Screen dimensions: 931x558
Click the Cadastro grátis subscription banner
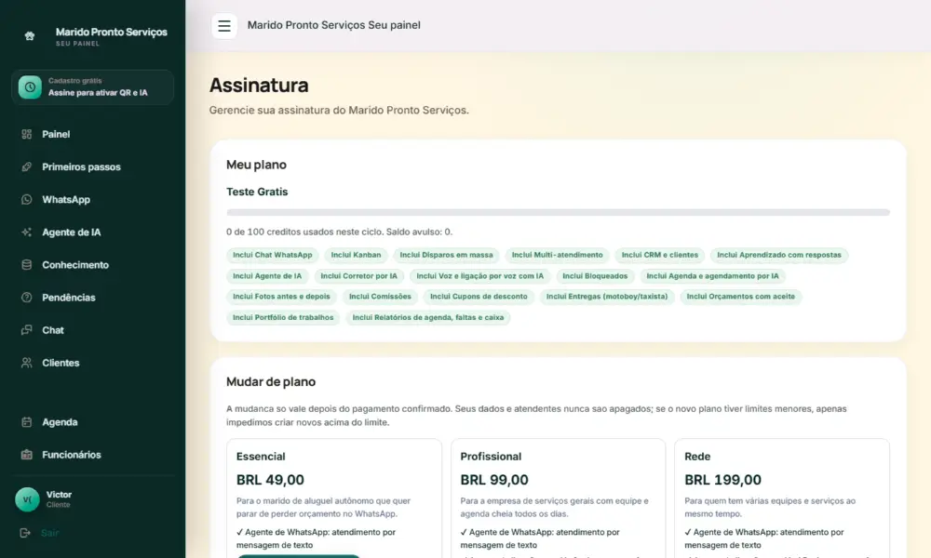pos(92,87)
